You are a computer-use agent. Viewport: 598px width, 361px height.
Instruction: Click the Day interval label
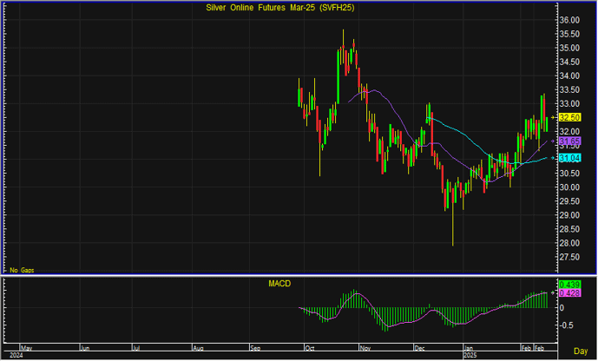coord(581,350)
